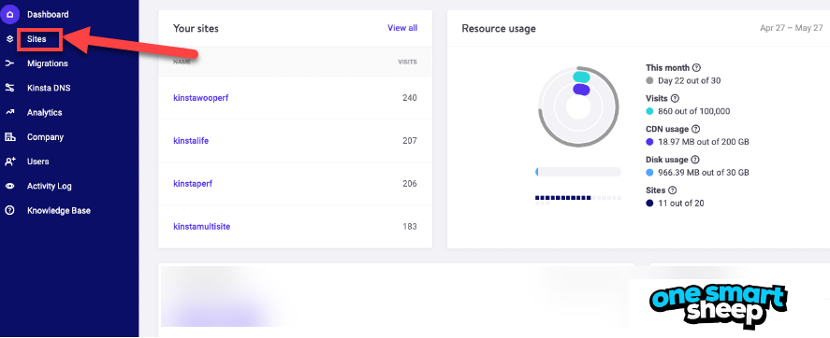The image size is (830, 338).
Task: Go to Company in the sidebar
Action: [x=46, y=136]
